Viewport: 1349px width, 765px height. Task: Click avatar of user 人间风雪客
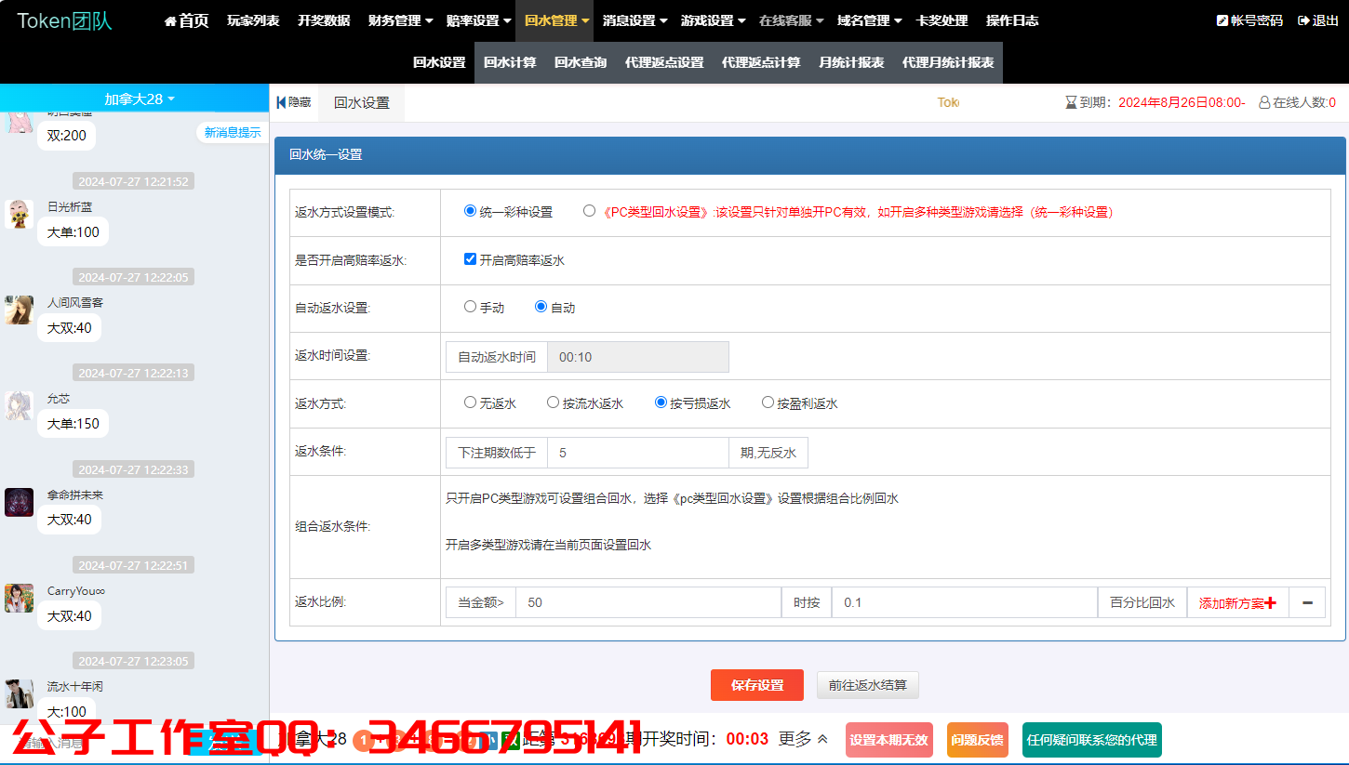(x=19, y=310)
